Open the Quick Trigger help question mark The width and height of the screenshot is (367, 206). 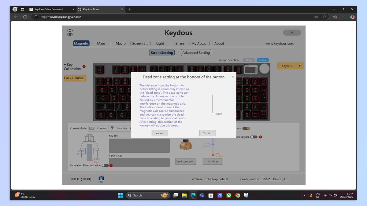261,137
